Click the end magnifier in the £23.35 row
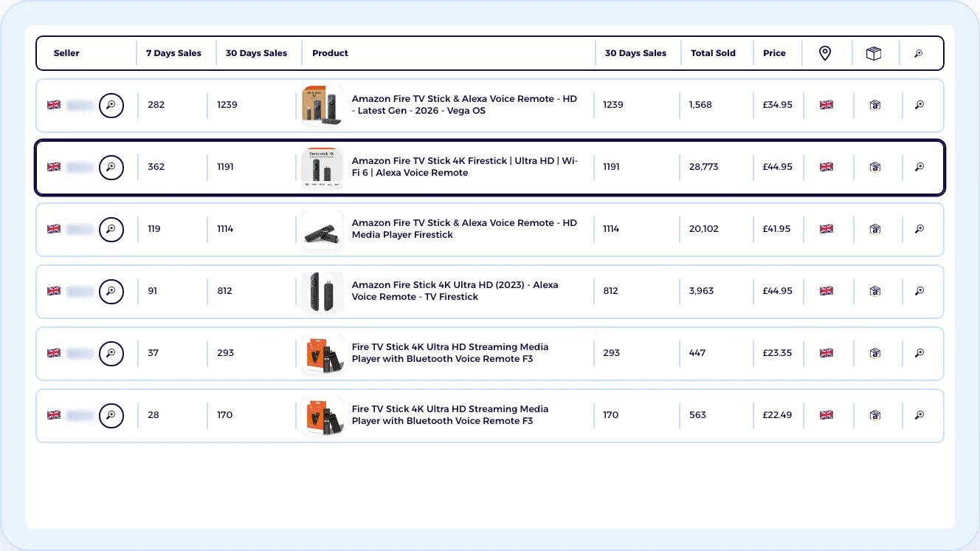 pos(919,353)
